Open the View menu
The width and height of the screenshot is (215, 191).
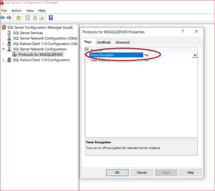[x=30, y=10]
